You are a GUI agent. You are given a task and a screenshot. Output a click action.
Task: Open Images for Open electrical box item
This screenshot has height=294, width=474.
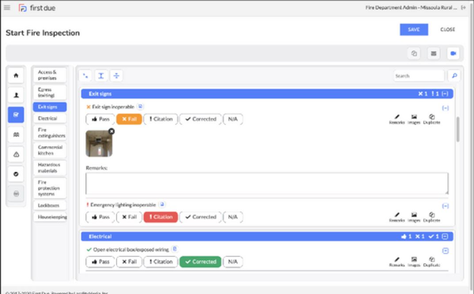point(414,262)
